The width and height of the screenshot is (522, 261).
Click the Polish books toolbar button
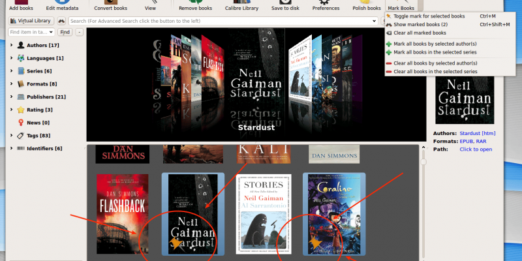pyautogui.click(x=367, y=5)
